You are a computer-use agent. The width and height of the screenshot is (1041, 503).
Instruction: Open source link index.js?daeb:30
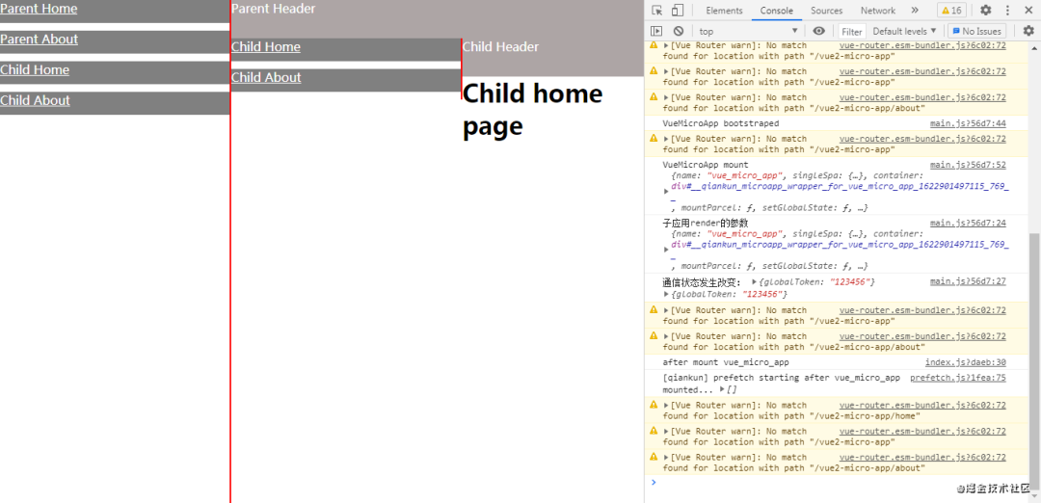click(965, 362)
